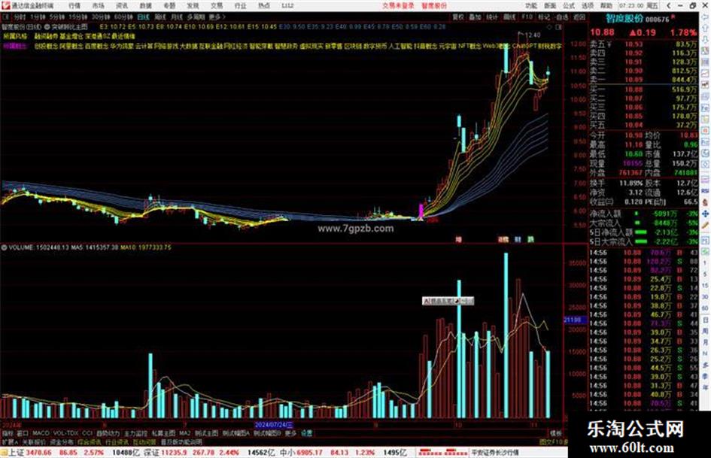Click the diamond icon above price axis
This screenshot has height=458, width=711.
click(x=550, y=27)
